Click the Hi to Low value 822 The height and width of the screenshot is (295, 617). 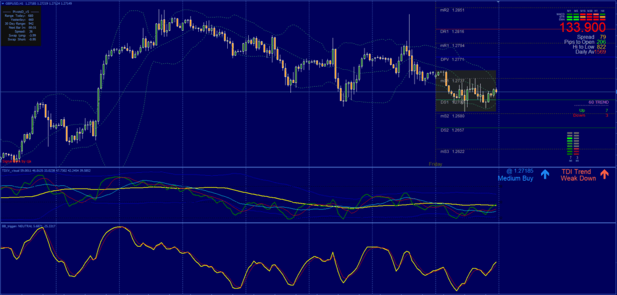(x=601, y=47)
